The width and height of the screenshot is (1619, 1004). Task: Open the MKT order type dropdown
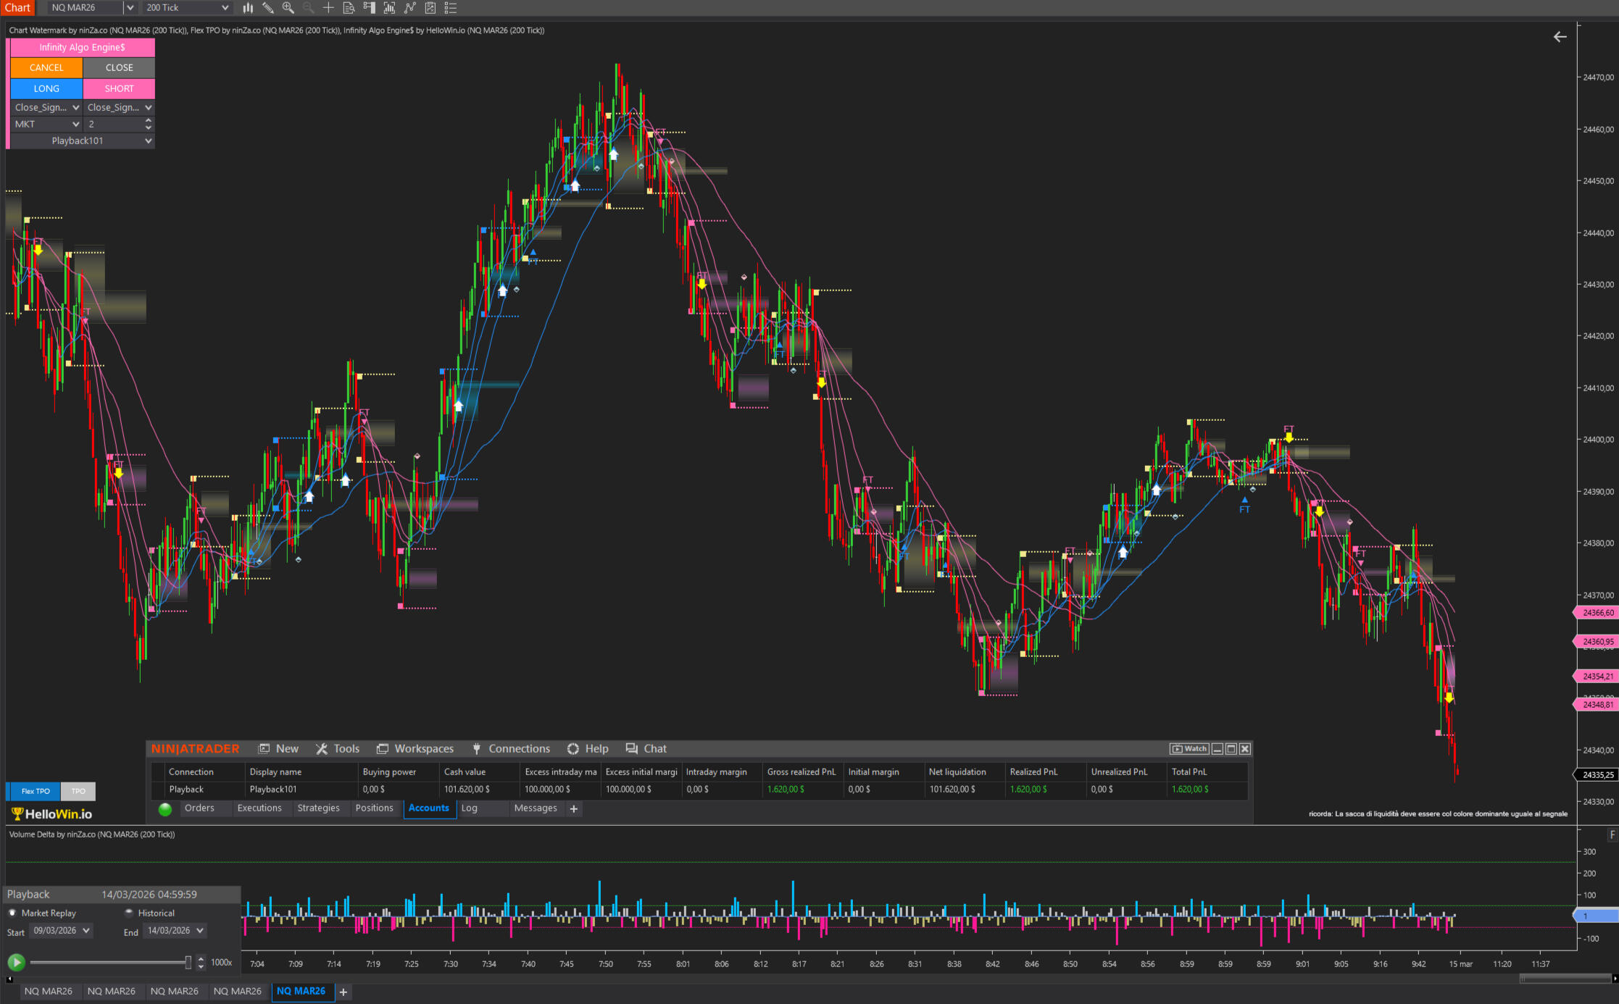pyautogui.click(x=46, y=124)
